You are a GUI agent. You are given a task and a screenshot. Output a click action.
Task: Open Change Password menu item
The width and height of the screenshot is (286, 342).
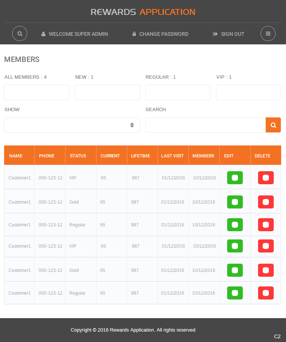coord(160,34)
